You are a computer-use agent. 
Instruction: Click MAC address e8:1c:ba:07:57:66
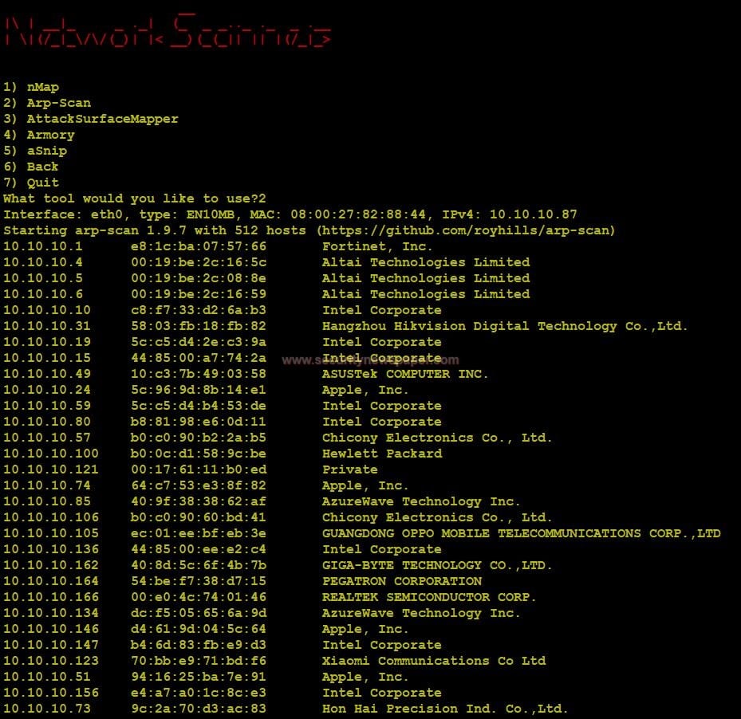click(x=199, y=246)
